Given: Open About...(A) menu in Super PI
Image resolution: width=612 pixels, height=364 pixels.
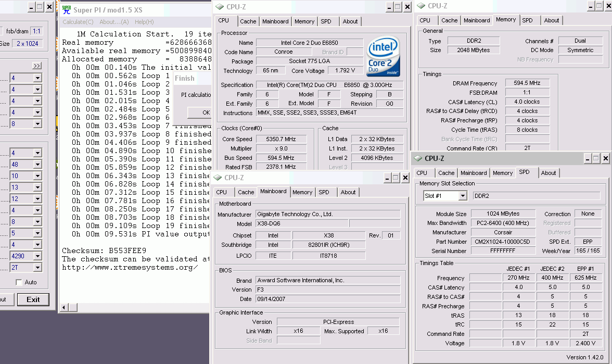Looking at the screenshot, I should [x=114, y=22].
